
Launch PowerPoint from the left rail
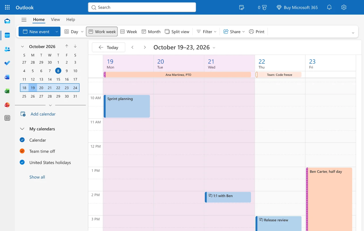[x=7, y=105]
